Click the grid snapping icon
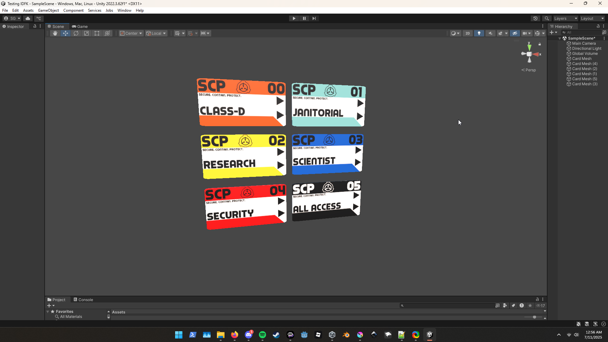 tap(190, 33)
